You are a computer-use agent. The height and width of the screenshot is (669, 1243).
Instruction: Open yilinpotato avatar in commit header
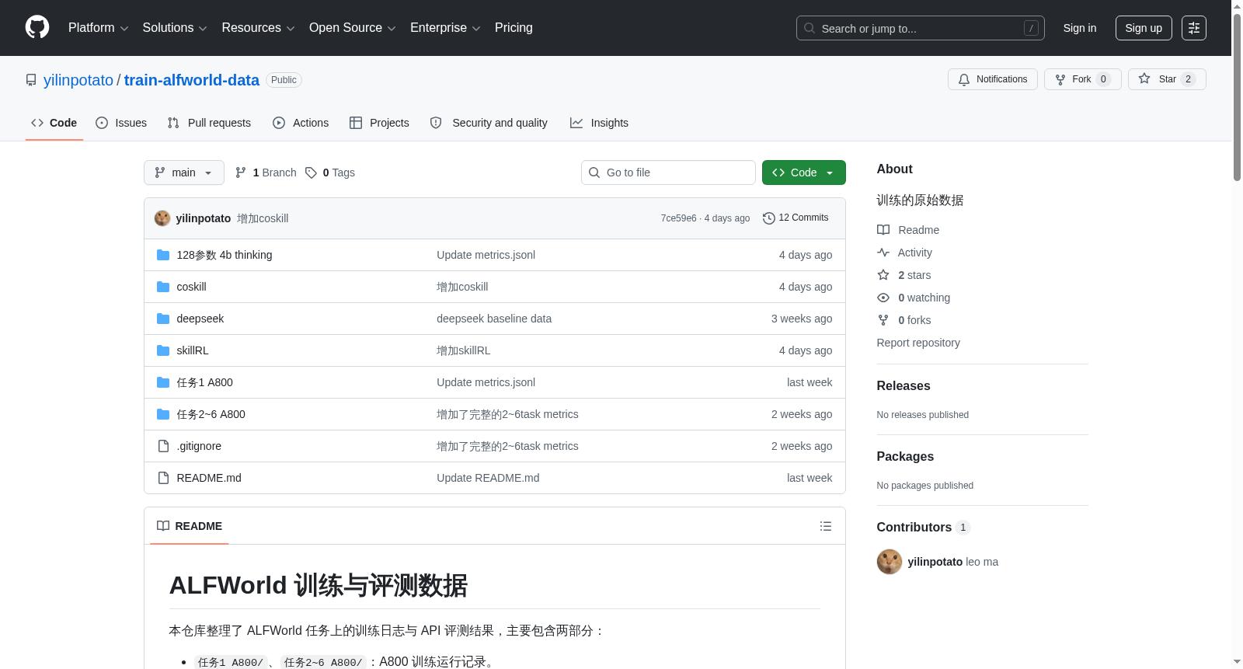click(x=162, y=218)
